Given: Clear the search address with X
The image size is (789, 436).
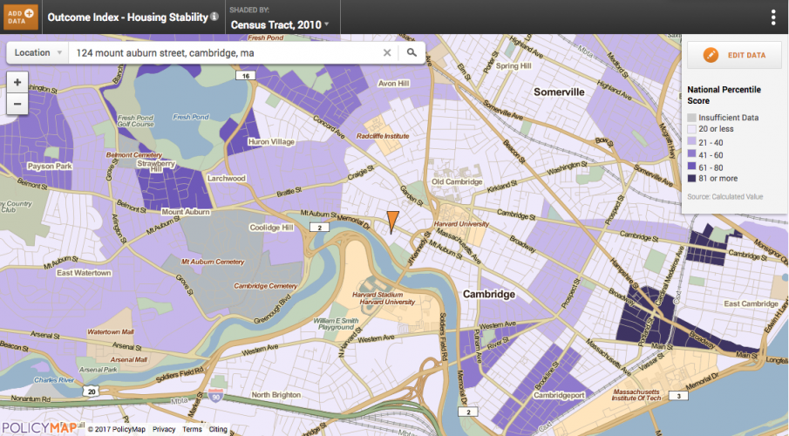Looking at the screenshot, I should click(x=387, y=53).
